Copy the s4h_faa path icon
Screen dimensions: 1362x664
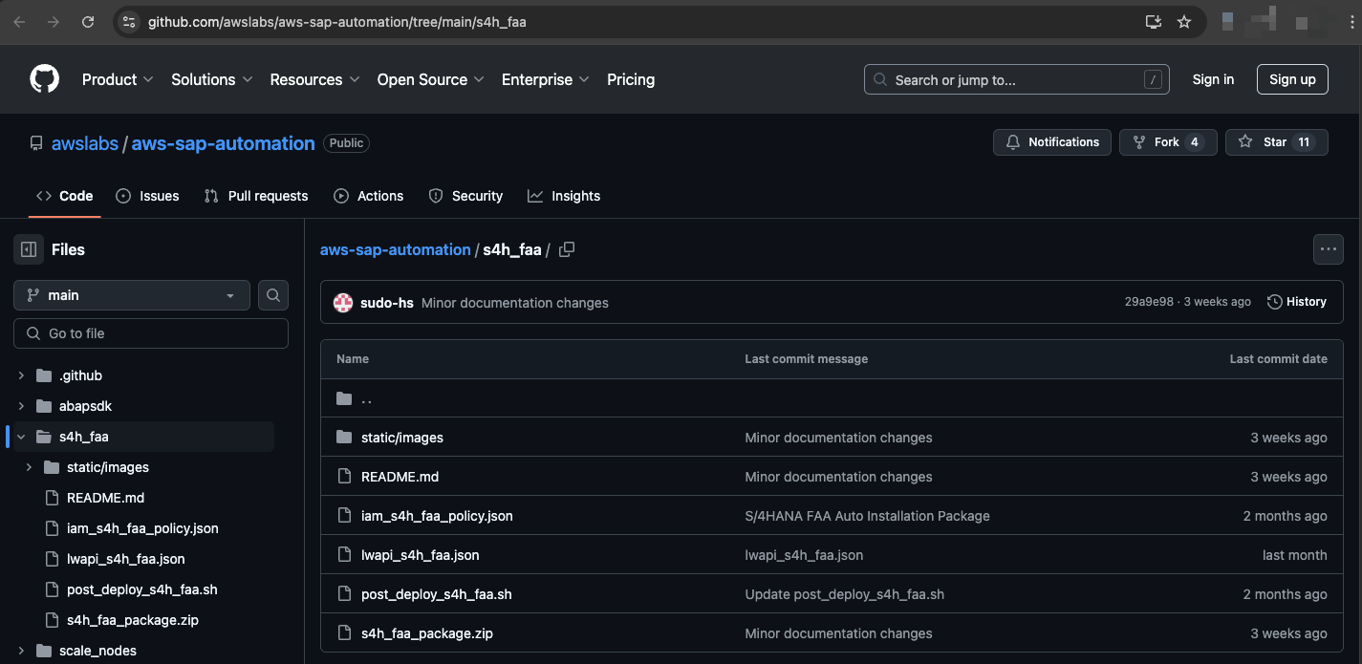(567, 249)
